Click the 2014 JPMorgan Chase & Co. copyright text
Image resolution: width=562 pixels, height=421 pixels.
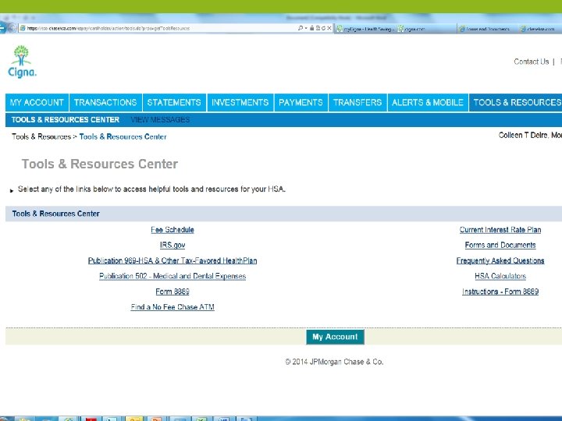(x=334, y=362)
